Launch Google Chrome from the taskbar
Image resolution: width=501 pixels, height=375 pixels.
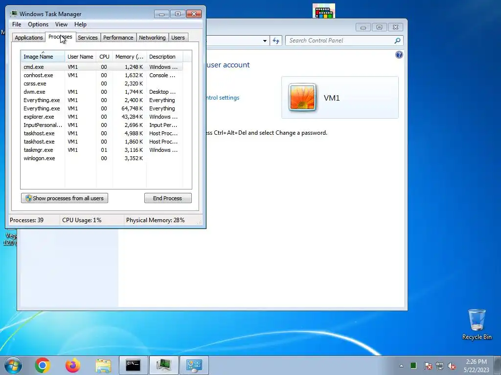tap(43, 365)
